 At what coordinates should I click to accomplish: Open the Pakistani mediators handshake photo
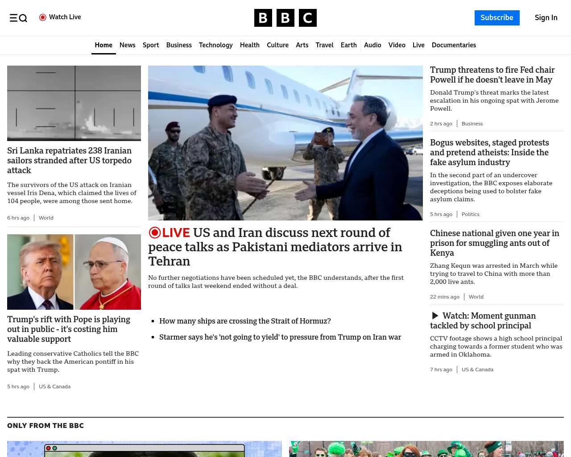click(x=285, y=143)
